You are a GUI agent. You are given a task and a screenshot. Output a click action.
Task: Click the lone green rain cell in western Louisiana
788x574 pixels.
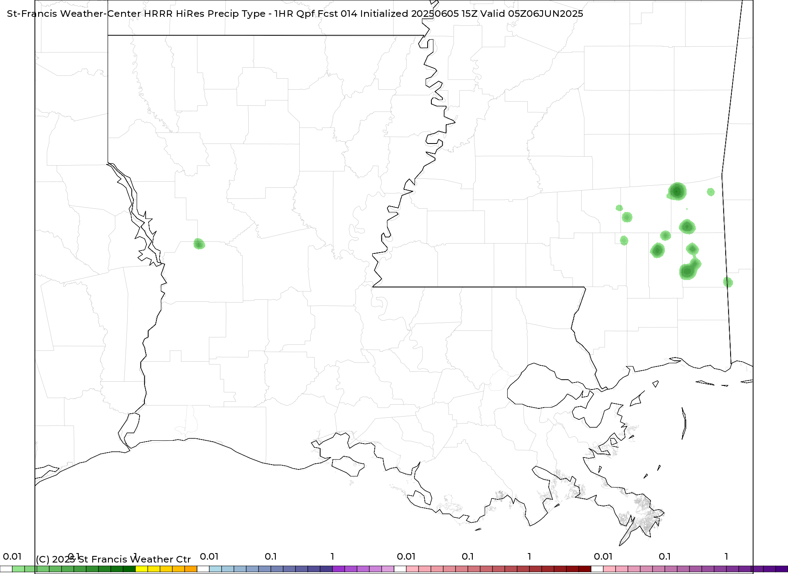tap(199, 244)
